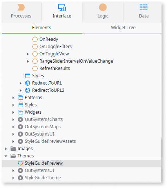Click the StyleGuidePreview colorful theme icon
The image size is (167, 188).
click(20, 163)
